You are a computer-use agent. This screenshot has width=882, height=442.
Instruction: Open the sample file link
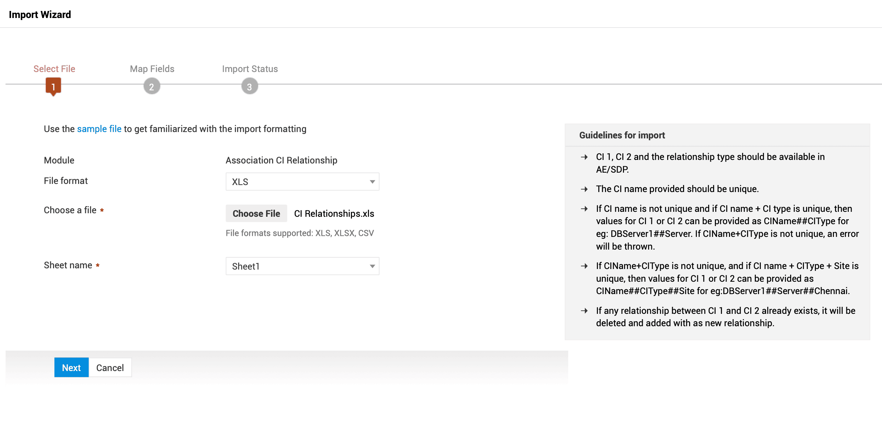[x=99, y=129]
